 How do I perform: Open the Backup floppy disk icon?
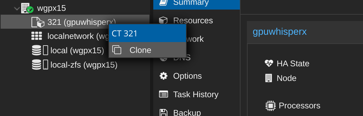click(x=164, y=112)
